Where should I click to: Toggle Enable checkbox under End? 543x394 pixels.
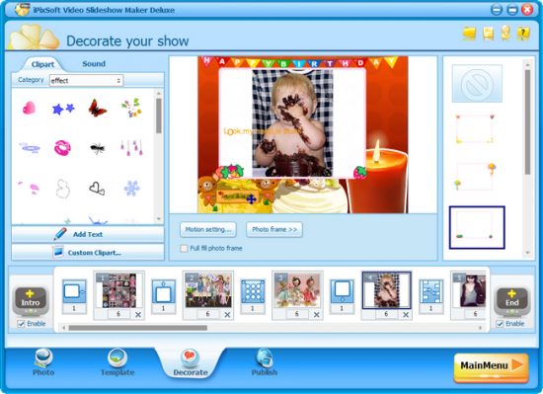click(x=501, y=324)
